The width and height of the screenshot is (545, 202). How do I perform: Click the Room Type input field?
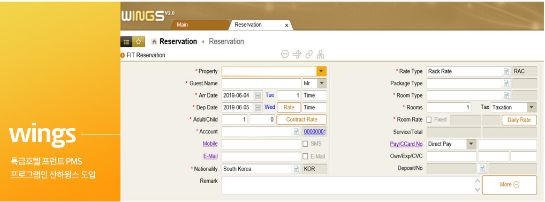[464, 95]
